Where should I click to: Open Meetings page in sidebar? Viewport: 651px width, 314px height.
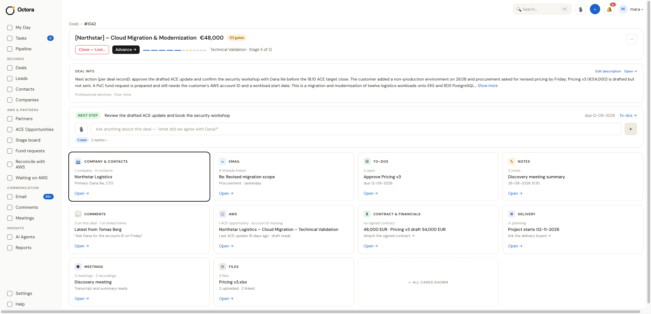pyautogui.click(x=30, y=218)
